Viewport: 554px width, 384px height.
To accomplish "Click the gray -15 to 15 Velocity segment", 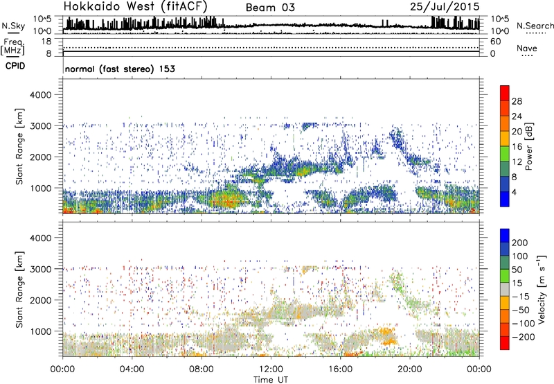I will [x=505, y=289].
